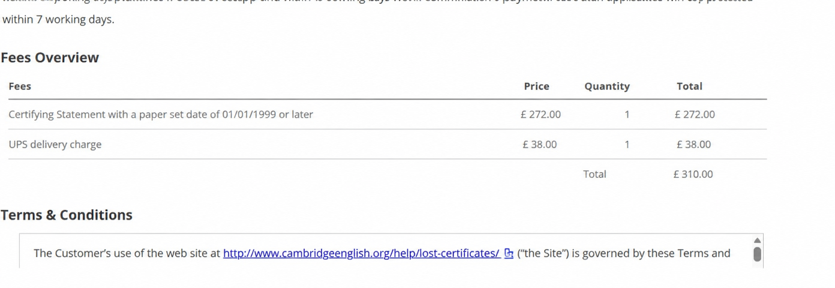Image resolution: width=835 pixels, height=288 pixels.
Task: Click the Quantity column header
Action: point(607,86)
